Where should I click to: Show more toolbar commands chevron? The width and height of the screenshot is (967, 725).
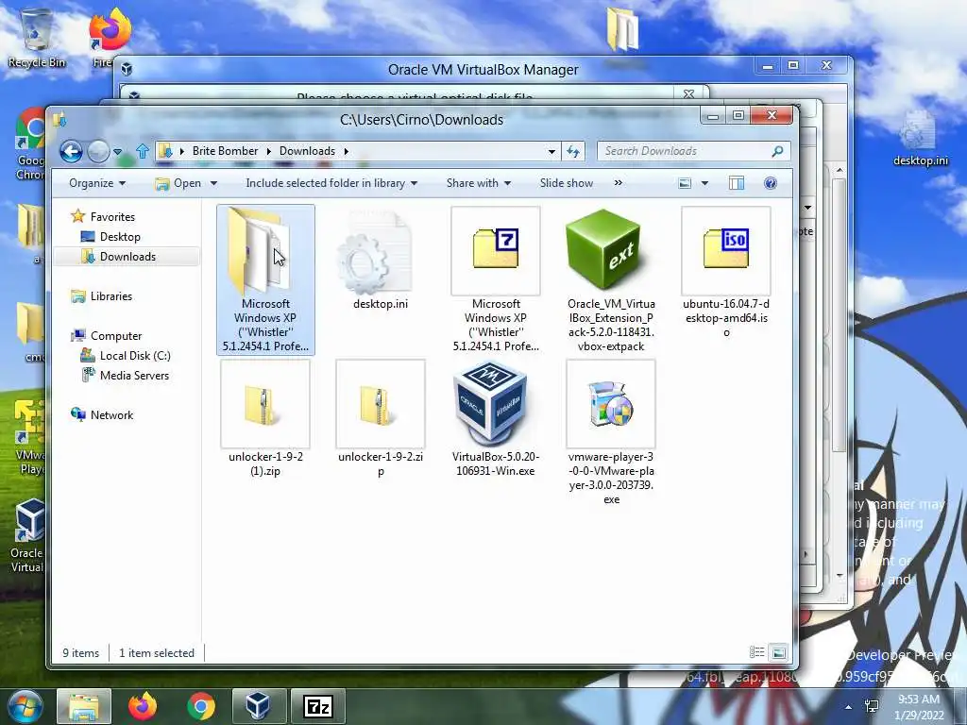click(618, 183)
